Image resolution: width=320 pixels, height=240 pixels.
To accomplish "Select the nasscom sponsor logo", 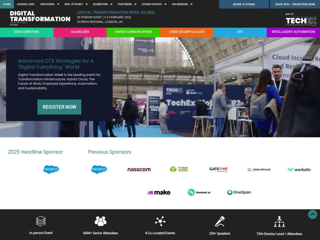I will click(138, 169).
